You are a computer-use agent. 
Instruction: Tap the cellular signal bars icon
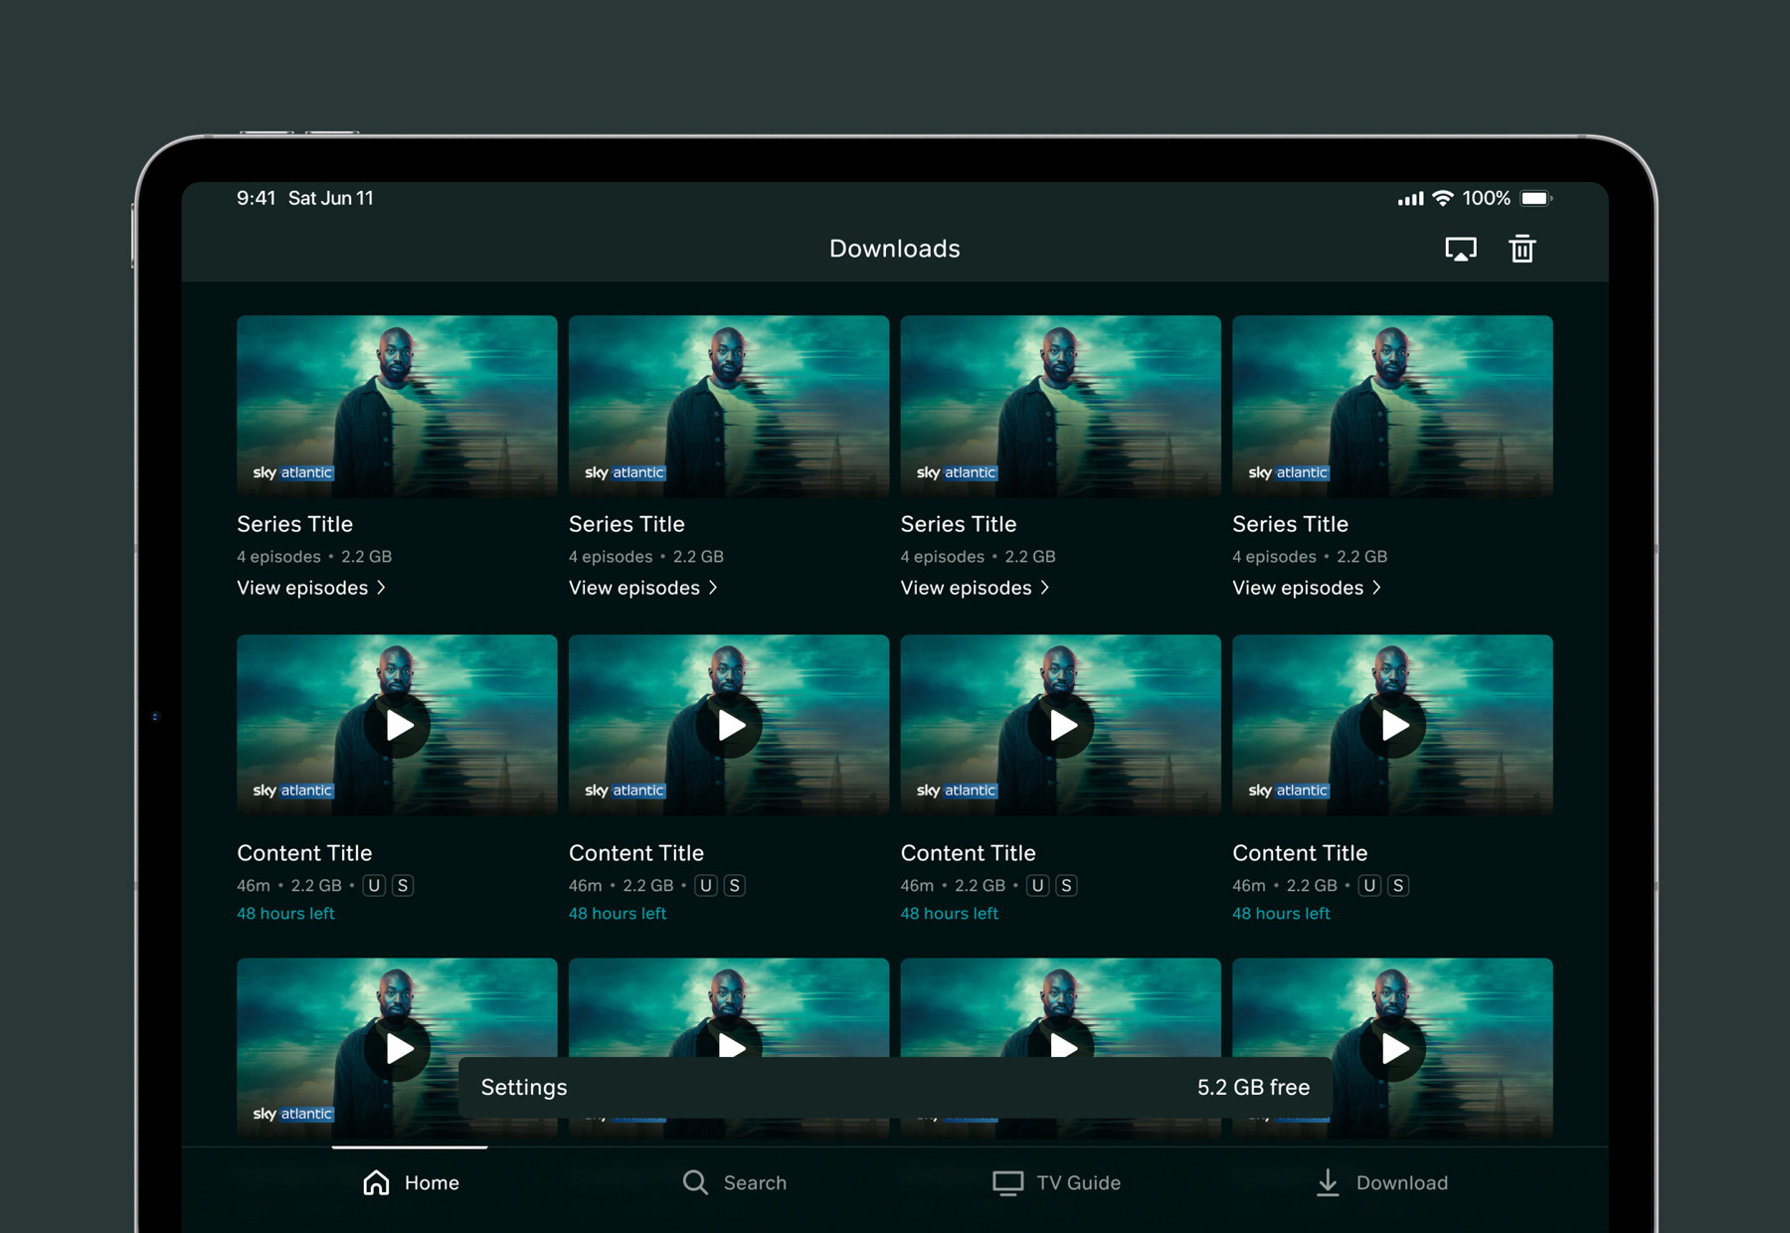coord(1410,199)
